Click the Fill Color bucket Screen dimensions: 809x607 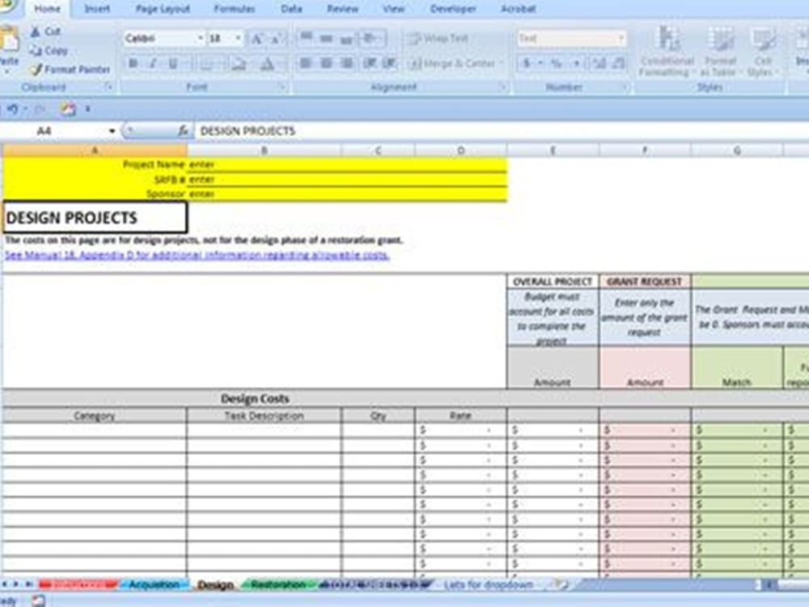239,63
